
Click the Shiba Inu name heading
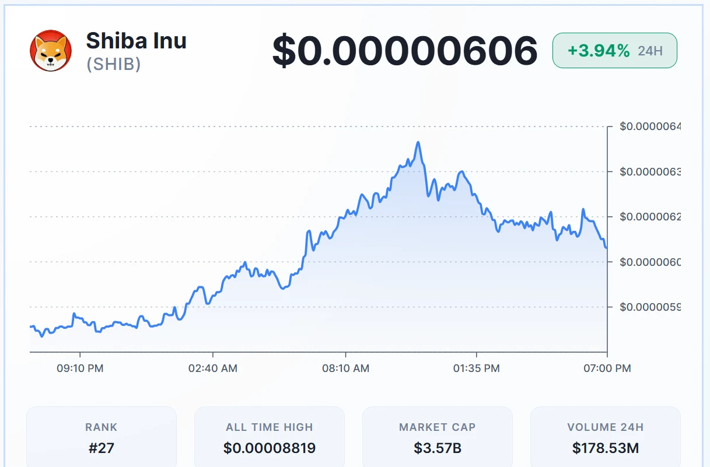click(x=136, y=41)
